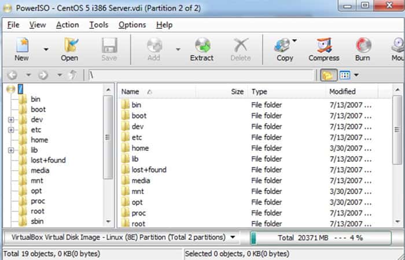The width and height of the screenshot is (405, 260).
Task: Click the file list scroll down arrow
Action: pyautogui.click(x=397, y=221)
